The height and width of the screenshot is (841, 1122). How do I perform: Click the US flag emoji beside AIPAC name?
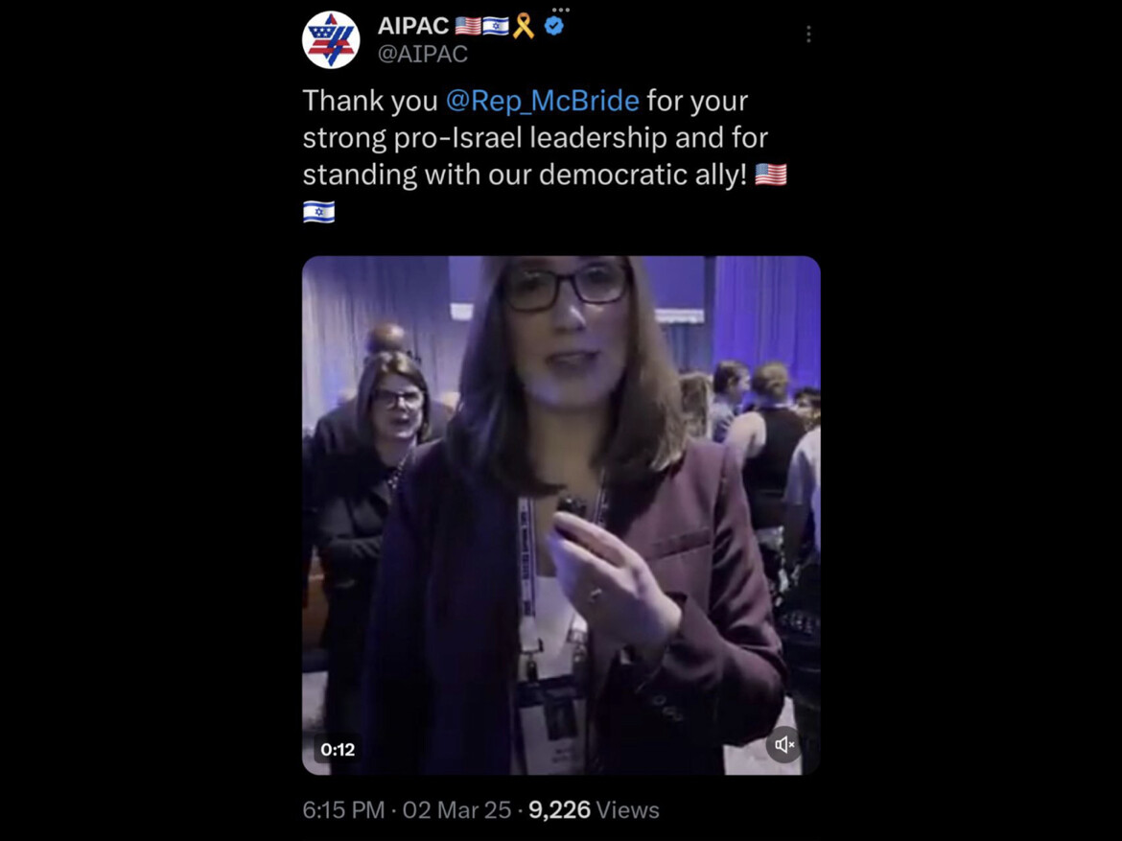click(468, 27)
